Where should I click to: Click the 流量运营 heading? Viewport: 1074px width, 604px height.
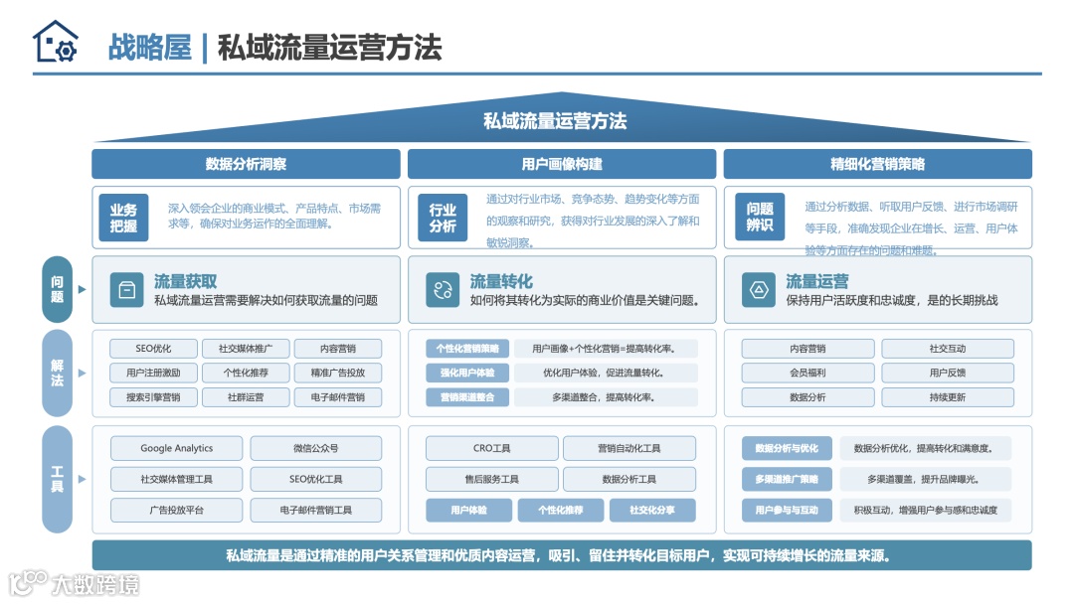coord(817,281)
